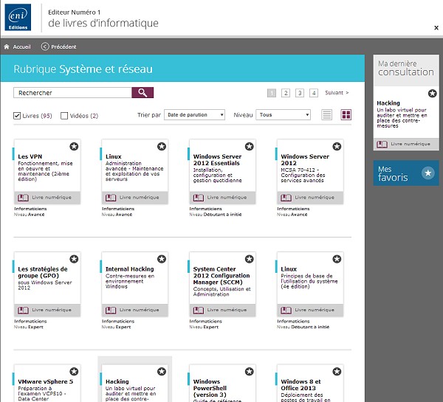Viewport: 443px width, 402px height.
Task: Star the Linux Administration avancée book
Action: tap(162, 146)
